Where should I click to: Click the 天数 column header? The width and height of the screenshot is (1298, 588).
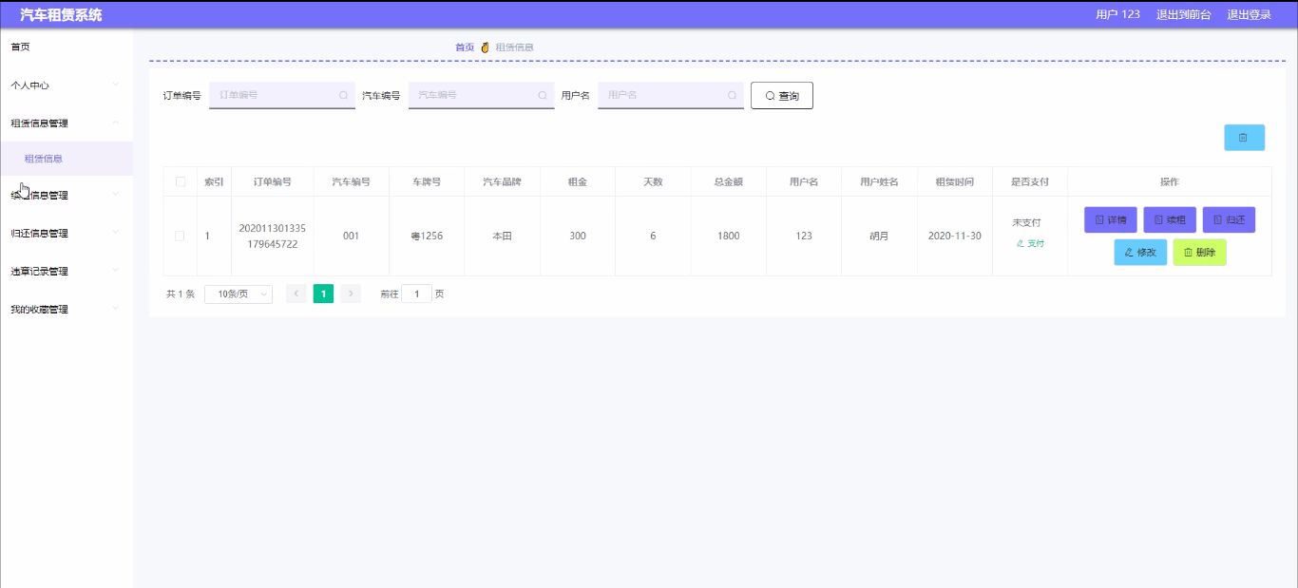(653, 181)
